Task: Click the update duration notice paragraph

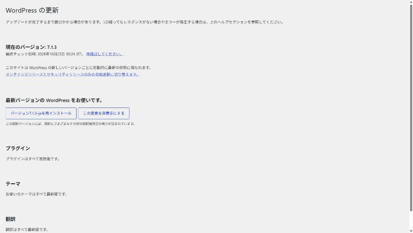Action: (145, 22)
